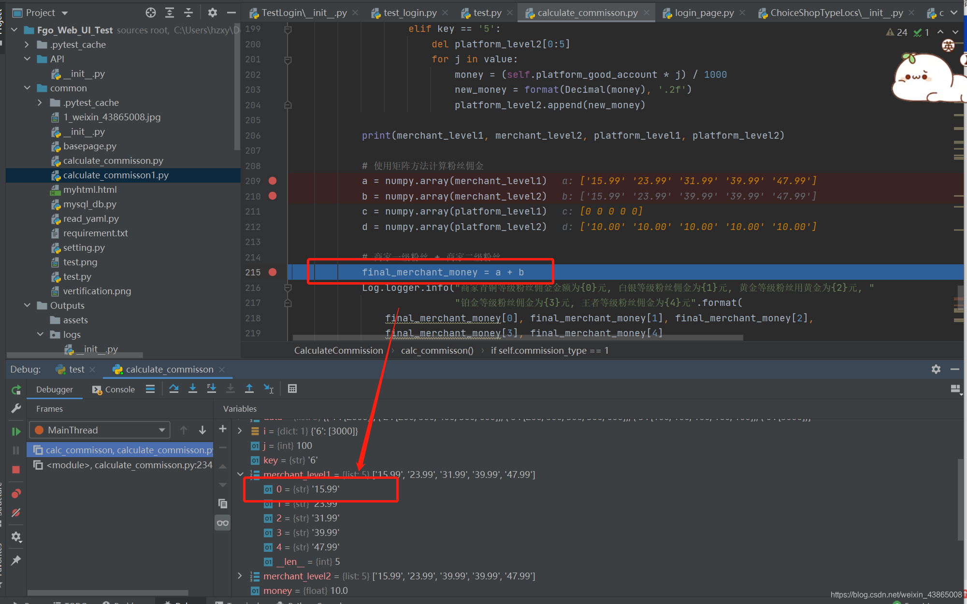Open the calculate_commisson.py tab
Viewport: 967px width, 604px height.
[588, 12]
